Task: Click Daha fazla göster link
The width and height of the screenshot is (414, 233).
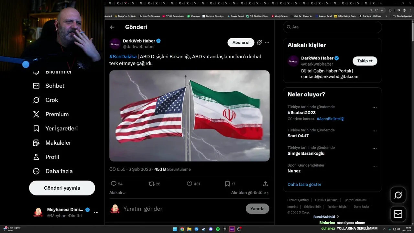Action: (x=304, y=184)
